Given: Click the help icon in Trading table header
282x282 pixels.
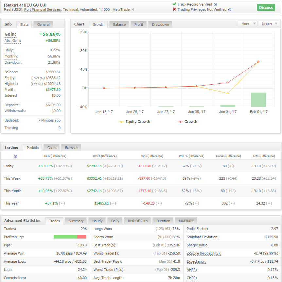Looking at the screenshot, I should [x=15, y=156].
